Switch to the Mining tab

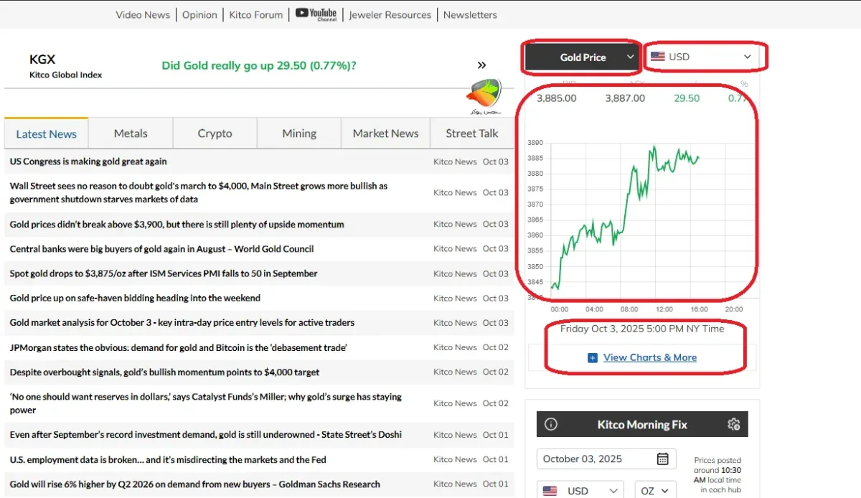(299, 133)
